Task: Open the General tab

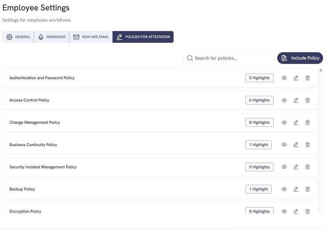Action: [x=18, y=37]
